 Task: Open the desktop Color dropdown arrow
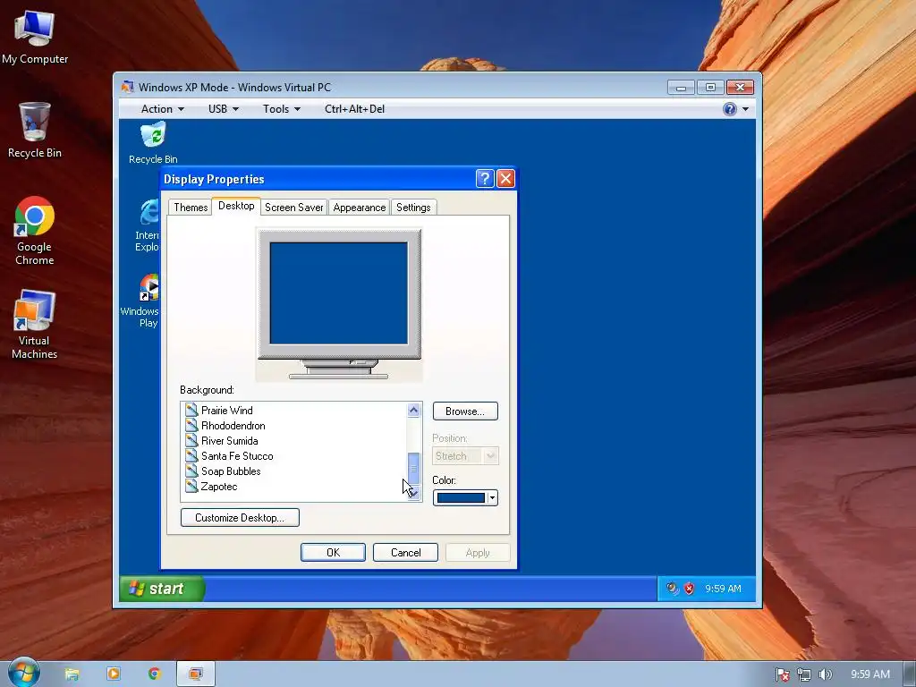493,497
